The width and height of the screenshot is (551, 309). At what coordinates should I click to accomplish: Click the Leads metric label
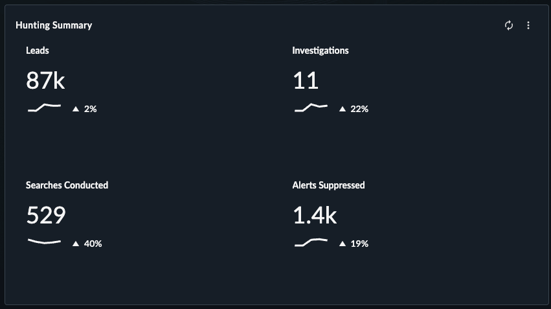[x=38, y=51]
